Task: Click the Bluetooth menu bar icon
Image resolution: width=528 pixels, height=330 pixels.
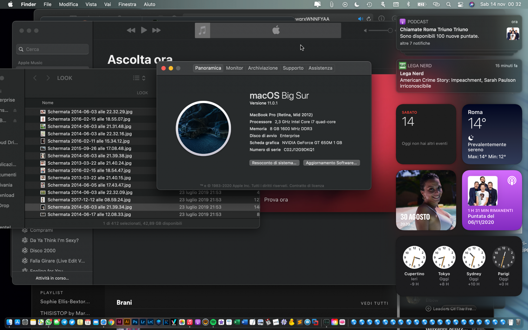Action: tap(408, 4)
